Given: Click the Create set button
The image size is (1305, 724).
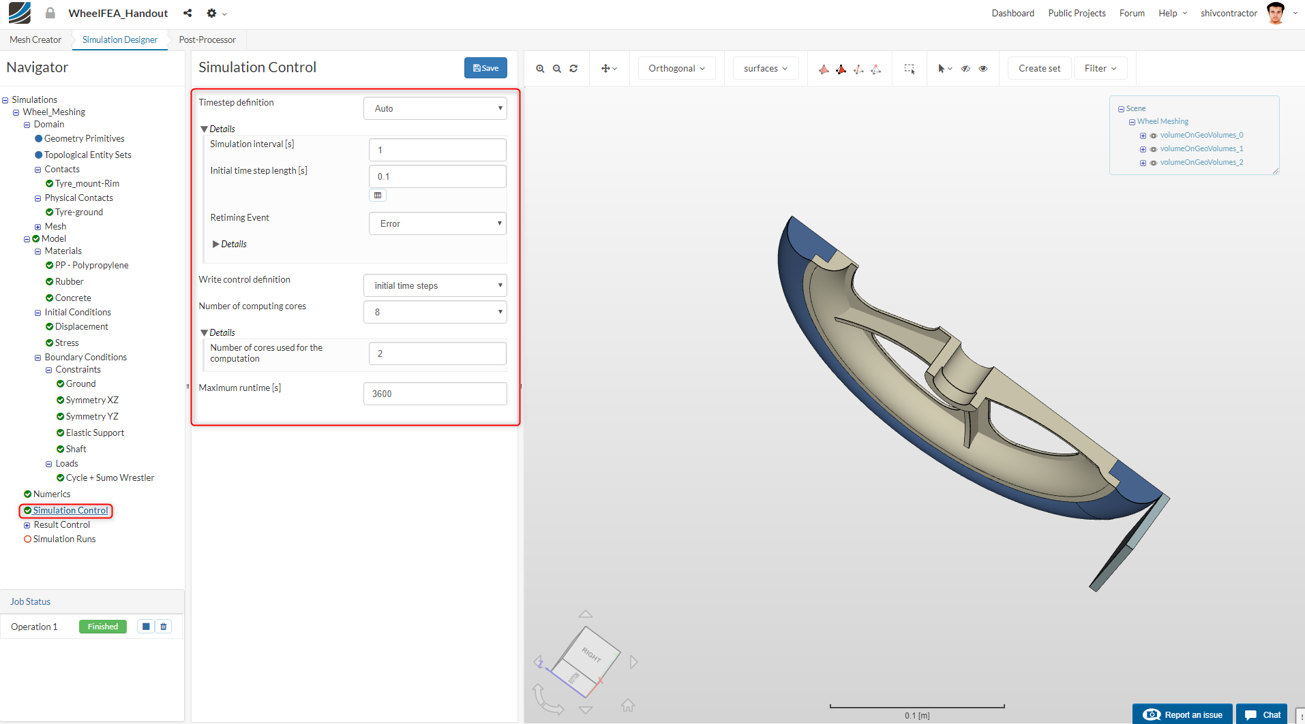Looking at the screenshot, I should [x=1039, y=68].
